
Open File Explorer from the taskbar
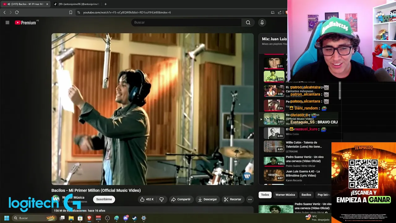coord(71,218)
